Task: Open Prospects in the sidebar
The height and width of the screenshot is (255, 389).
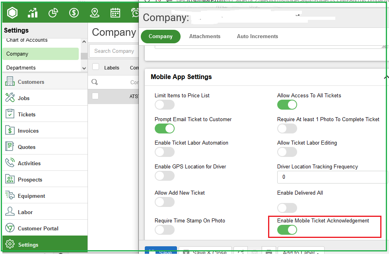Action: point(45,180)
